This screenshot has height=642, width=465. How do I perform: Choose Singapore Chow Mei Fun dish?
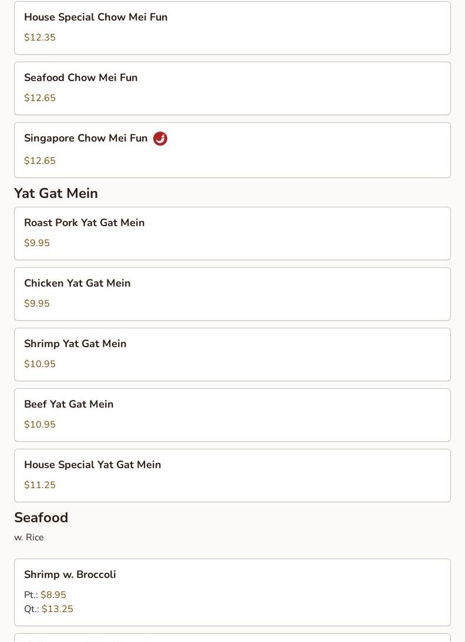86,139
